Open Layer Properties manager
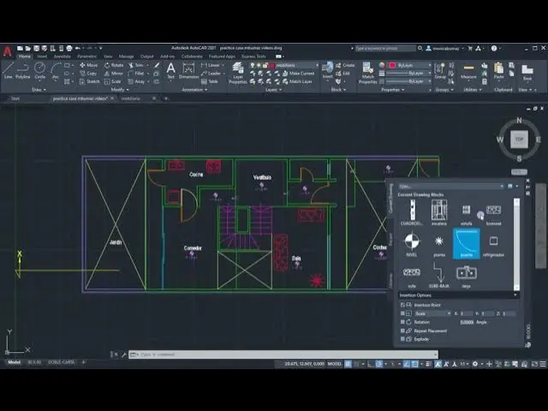This screenshot has width=548, height=411. (x=238, y=73)
